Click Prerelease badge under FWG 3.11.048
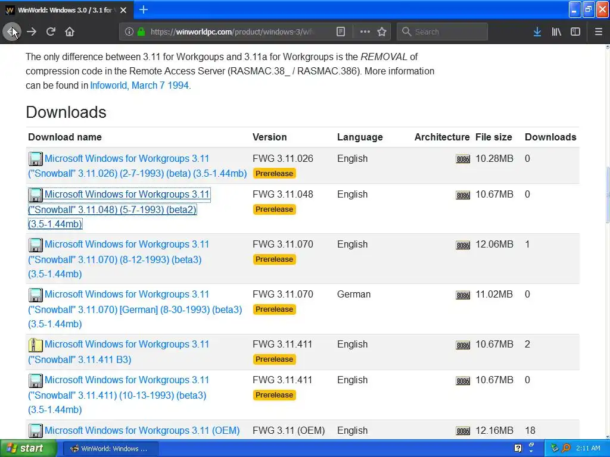Viewport: 610px width, 457px height. (274, 209)
